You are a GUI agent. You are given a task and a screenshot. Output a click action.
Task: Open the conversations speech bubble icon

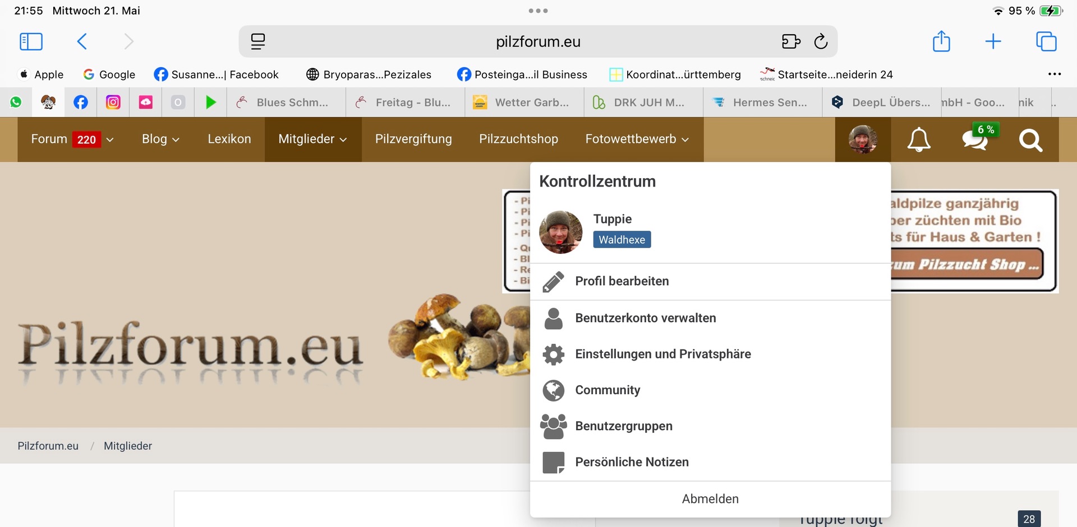click(975, 139)
